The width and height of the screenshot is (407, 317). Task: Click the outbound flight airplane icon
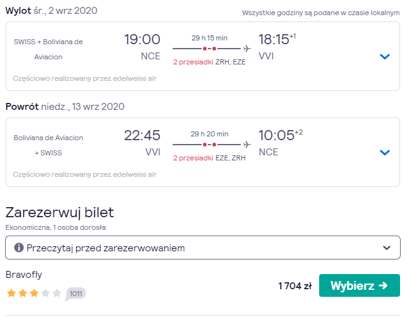click(x=247, y=49)
